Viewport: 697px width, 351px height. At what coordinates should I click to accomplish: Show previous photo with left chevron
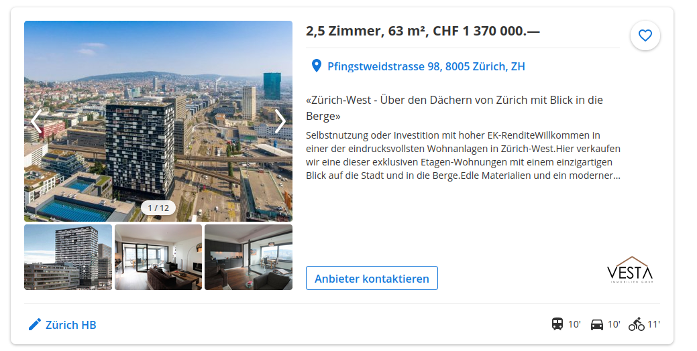tap(36, 121)
